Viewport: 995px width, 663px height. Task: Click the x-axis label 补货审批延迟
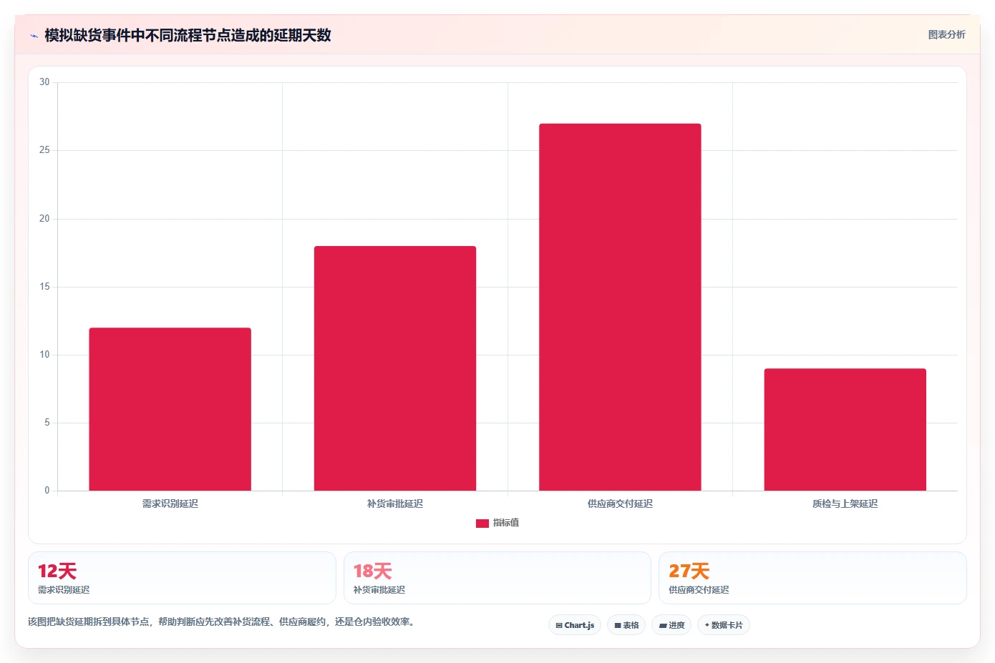(x=395, y=504)
